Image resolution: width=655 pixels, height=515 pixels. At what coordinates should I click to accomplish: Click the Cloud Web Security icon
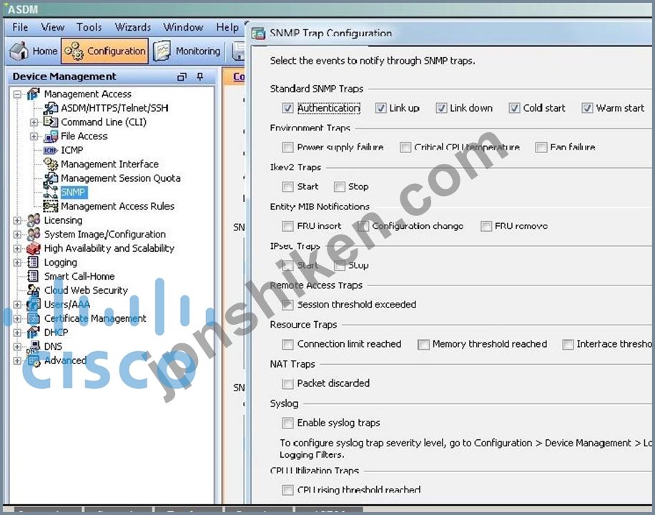click(34, 290)
